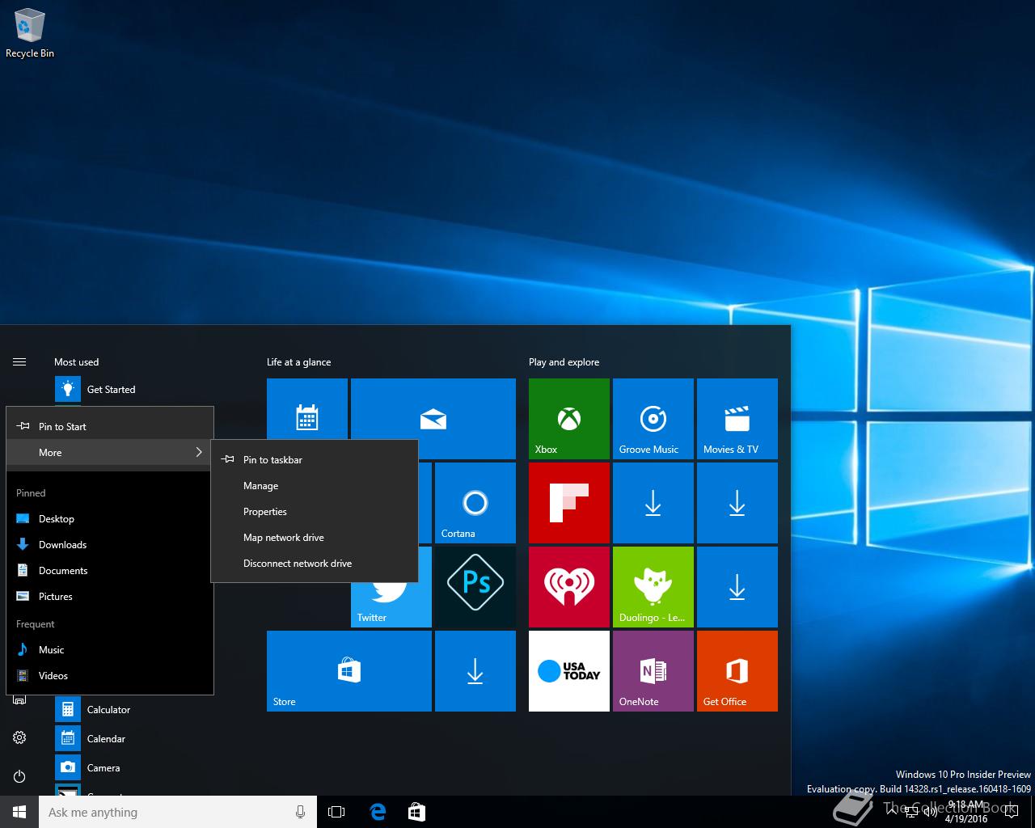The image size is (1035, 828).
Task: Open the pinned Desktop folder
Action: click(110, 519)
